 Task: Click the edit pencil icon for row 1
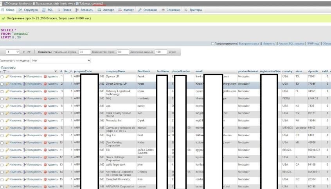(x=7, y=77)
